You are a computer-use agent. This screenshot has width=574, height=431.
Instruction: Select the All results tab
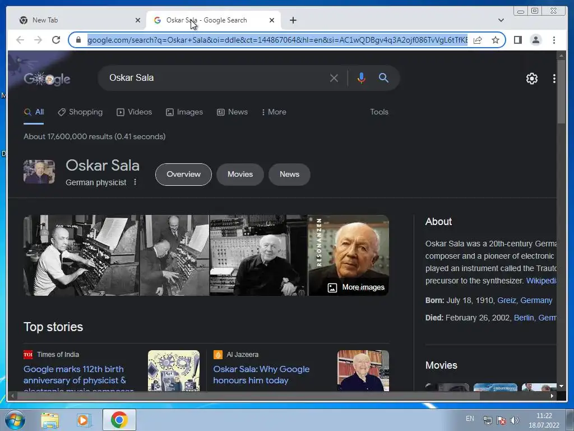pos(34,112)
